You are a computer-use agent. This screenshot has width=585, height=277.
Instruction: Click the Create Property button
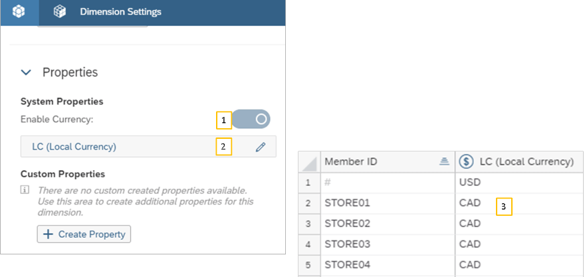click(84, 234)
